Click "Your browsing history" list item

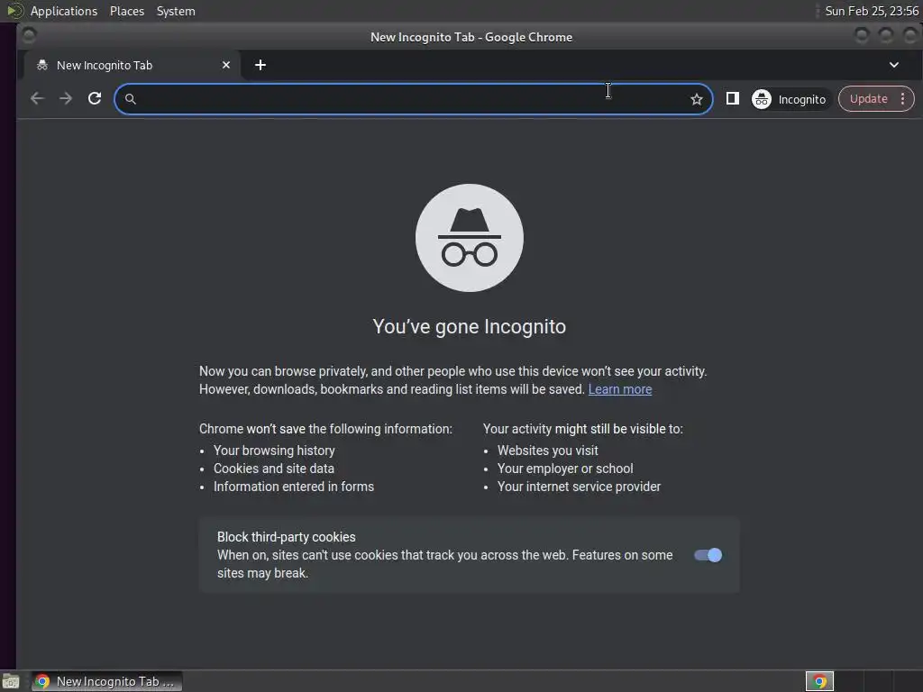(274, 451)
